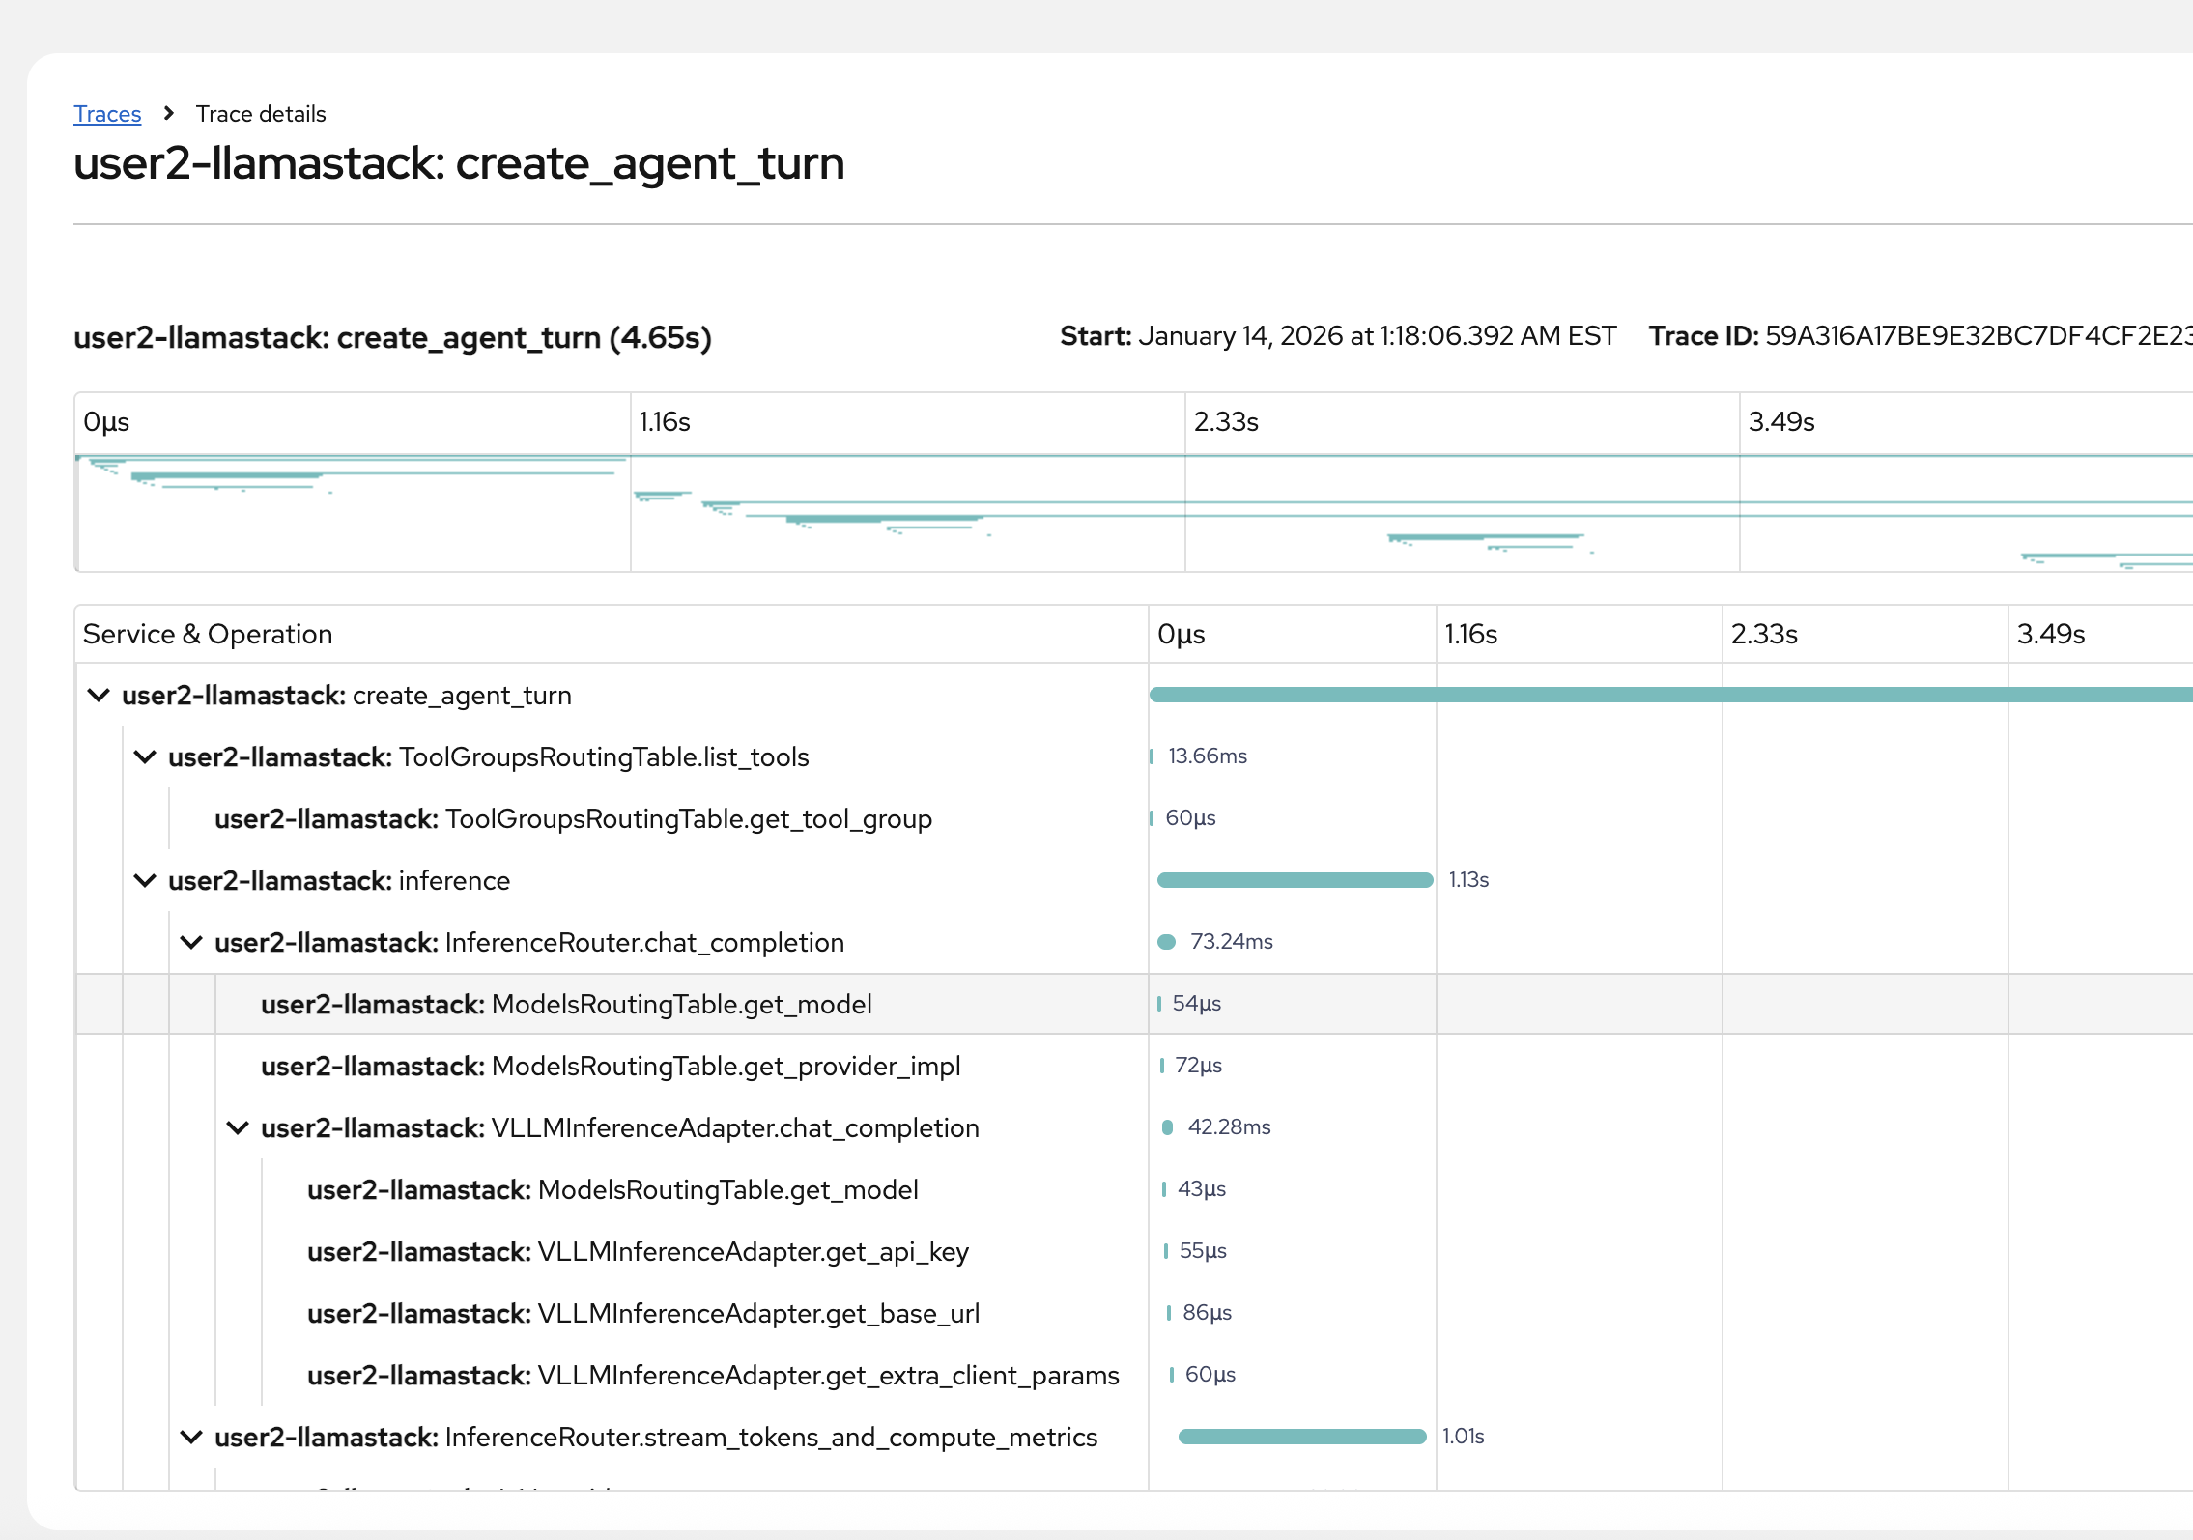The width and height of the screenshot is (2193, 1540).
Task: Collapse VLLMInferenceAdapter.chat_completion chevron
Action: [x=238, y=1128]
